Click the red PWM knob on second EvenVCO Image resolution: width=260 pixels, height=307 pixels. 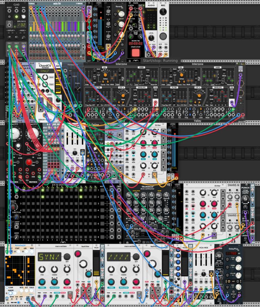click(29, 162)
